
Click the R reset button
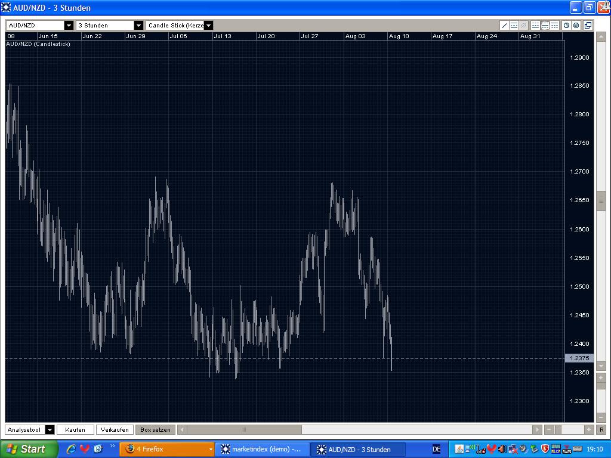point(601,429)
